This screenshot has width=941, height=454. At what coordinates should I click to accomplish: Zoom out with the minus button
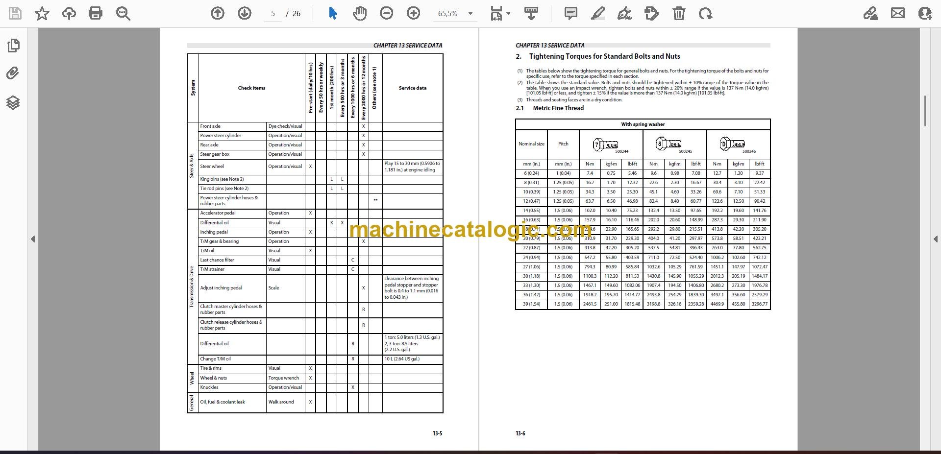(387, 13)
